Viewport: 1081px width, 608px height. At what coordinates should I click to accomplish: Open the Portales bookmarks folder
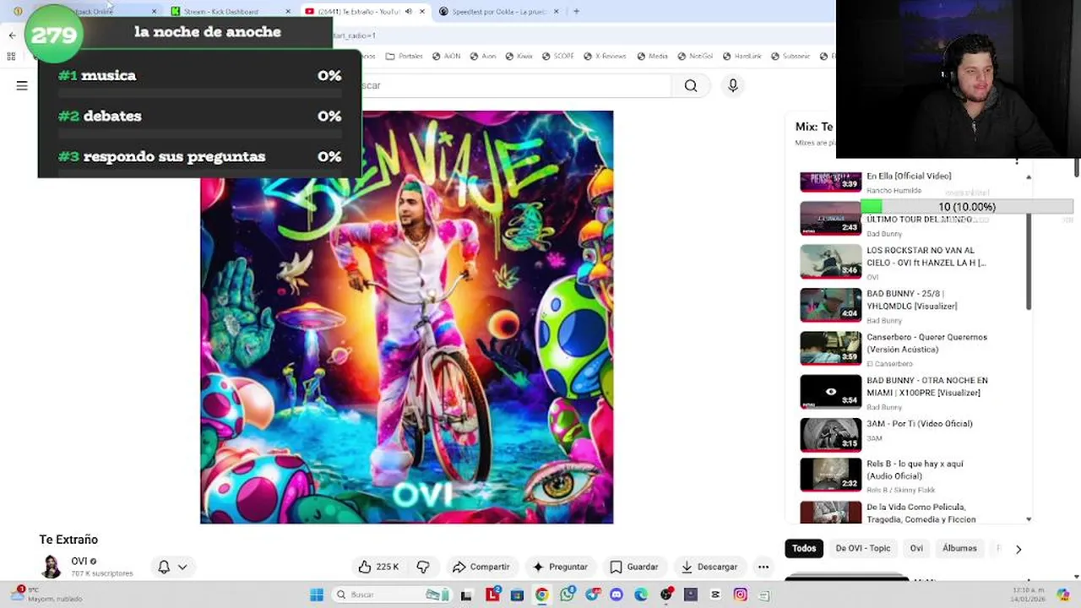pos(404,56)
